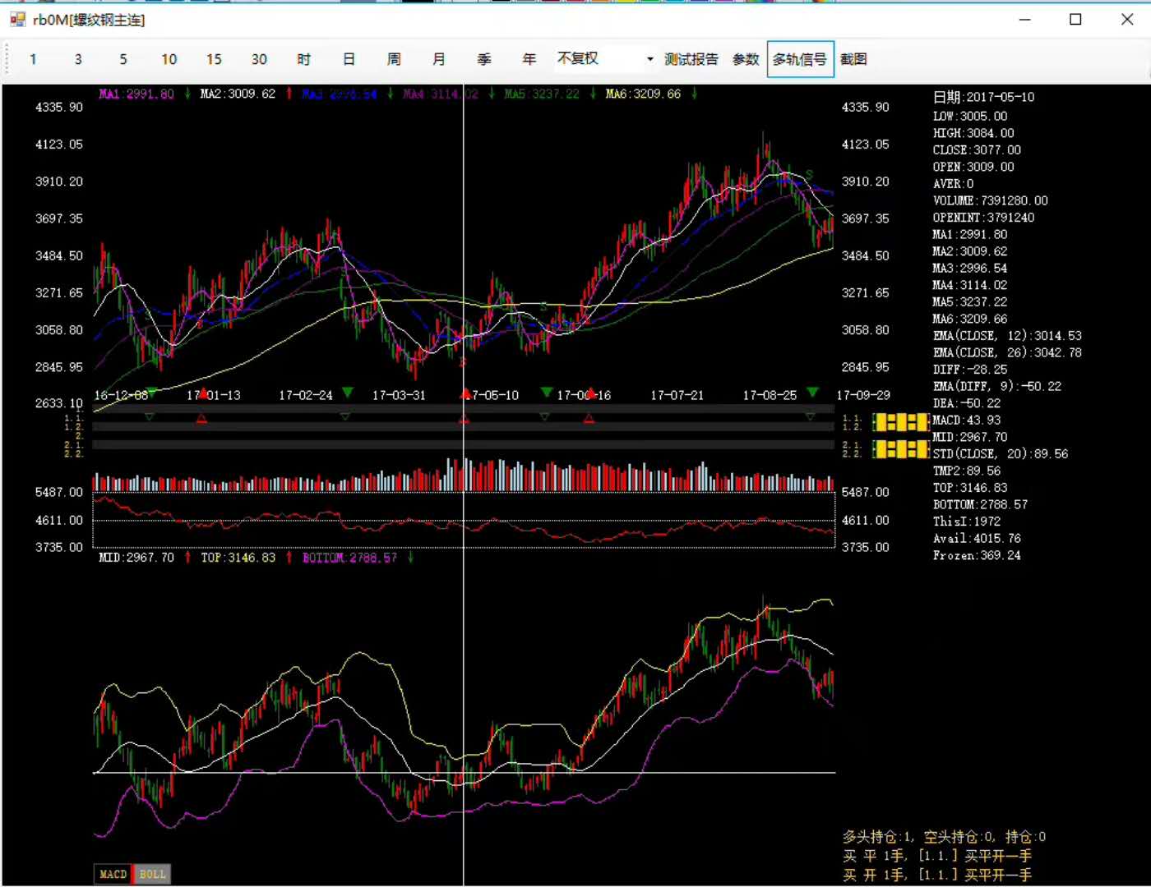Switch to the MACD indicator tab

[113, 874]
